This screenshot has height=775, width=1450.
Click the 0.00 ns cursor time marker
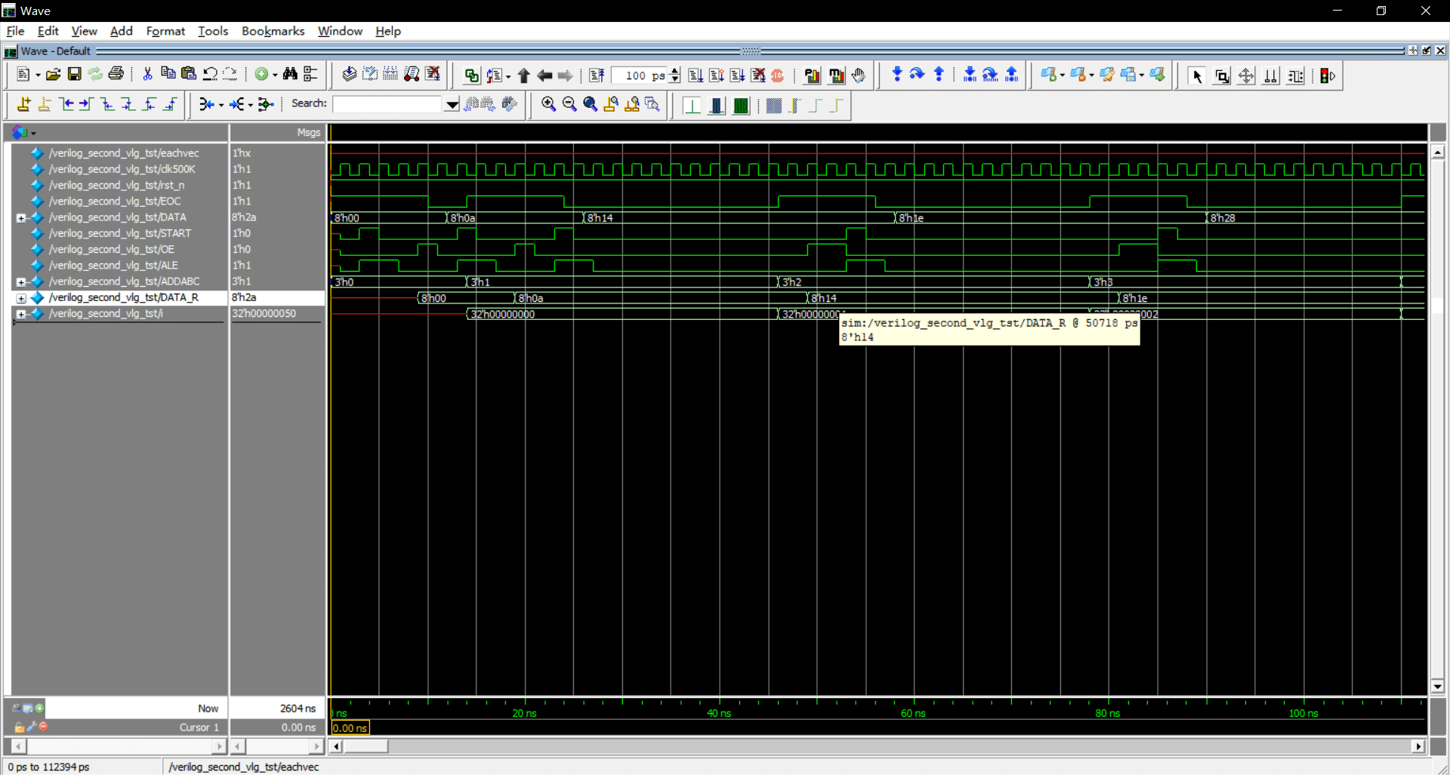(350, 728)
